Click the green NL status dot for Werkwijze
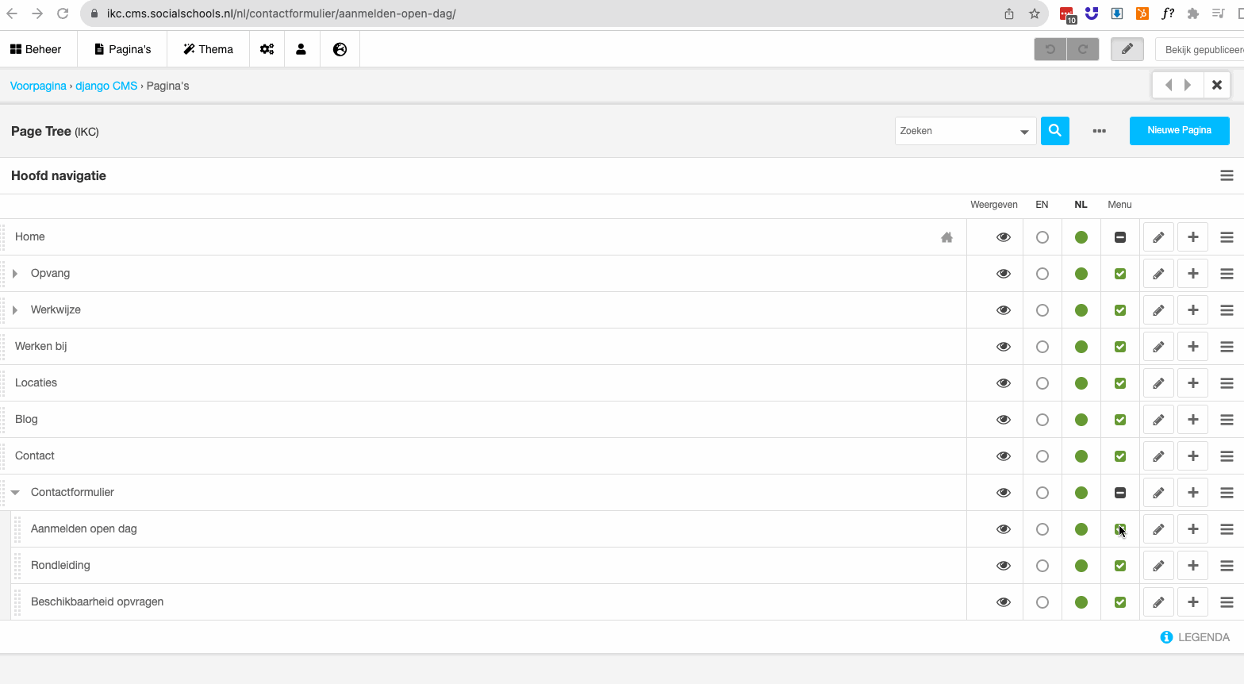 point(1081,310)
